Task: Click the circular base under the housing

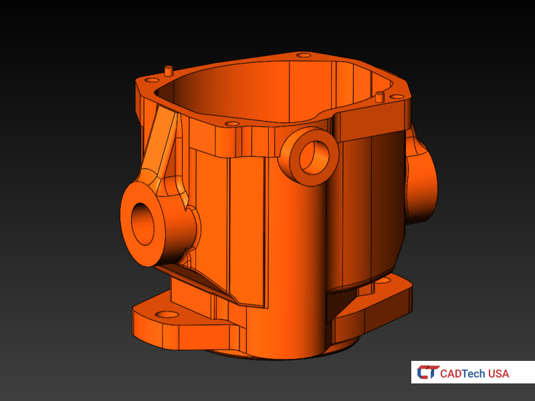Action: (x=281, y=354)
